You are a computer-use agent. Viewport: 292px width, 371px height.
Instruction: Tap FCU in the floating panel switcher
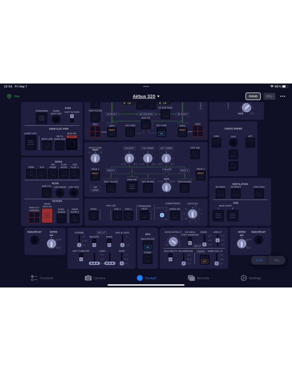pyautogui.click(x=276, y=260)
